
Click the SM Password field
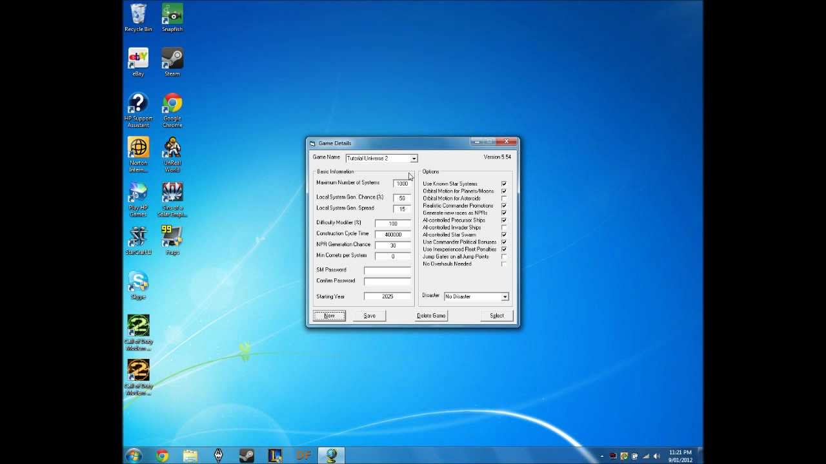387,271
